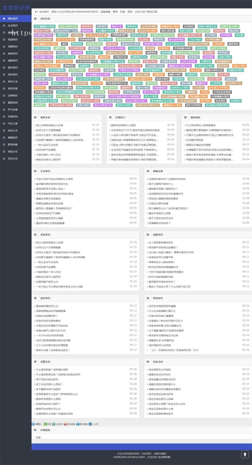Click the home icon beside 网站首页

(4, 18)
